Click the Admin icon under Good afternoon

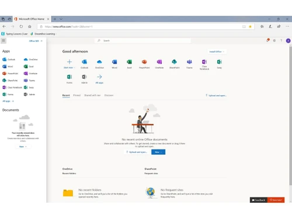point(84,77)
